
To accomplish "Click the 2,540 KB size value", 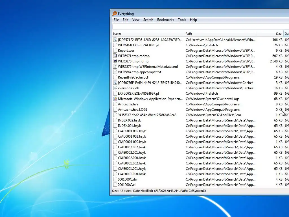I will click(x=276, y=61).
